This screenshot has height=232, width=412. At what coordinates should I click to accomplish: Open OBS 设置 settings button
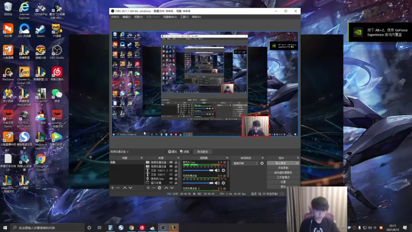click(283, 182)
